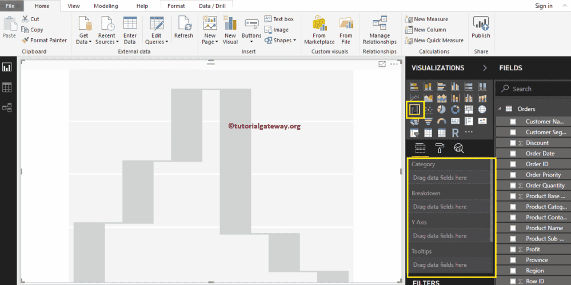
Task: Open the Recent Sources dropdown
Action: (106, 30)
